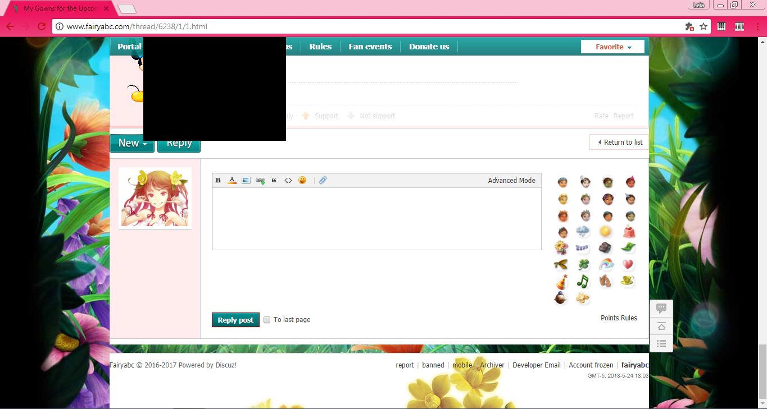Image resolution: width=767 pixels, height=409 pixels.
Task: Click the insert link icon
Action: click(x=260, y=181)
